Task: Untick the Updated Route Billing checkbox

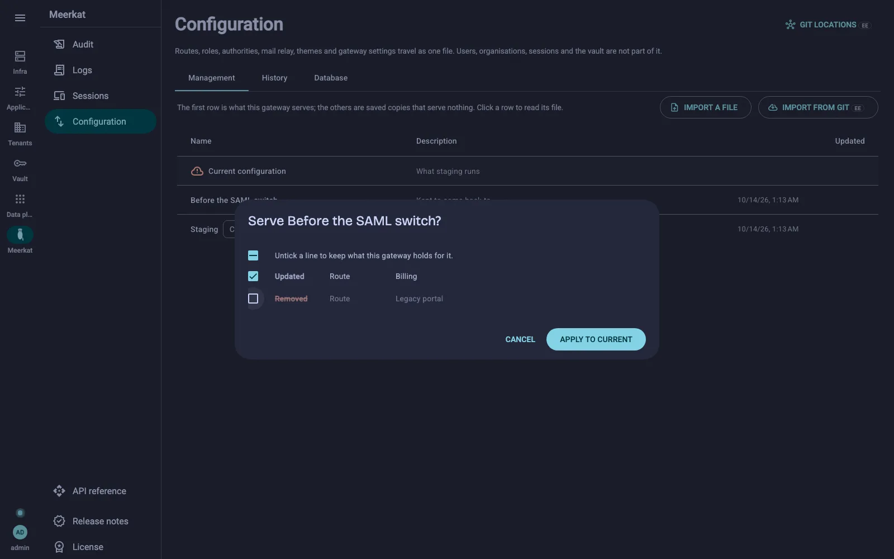Action: [x=253, y=276]
